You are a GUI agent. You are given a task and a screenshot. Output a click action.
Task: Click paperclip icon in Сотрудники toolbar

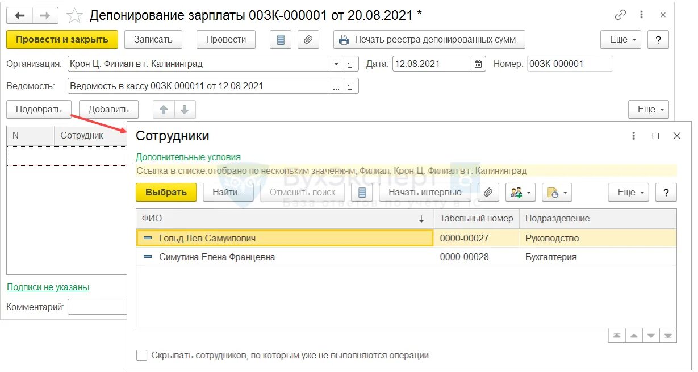488,193
